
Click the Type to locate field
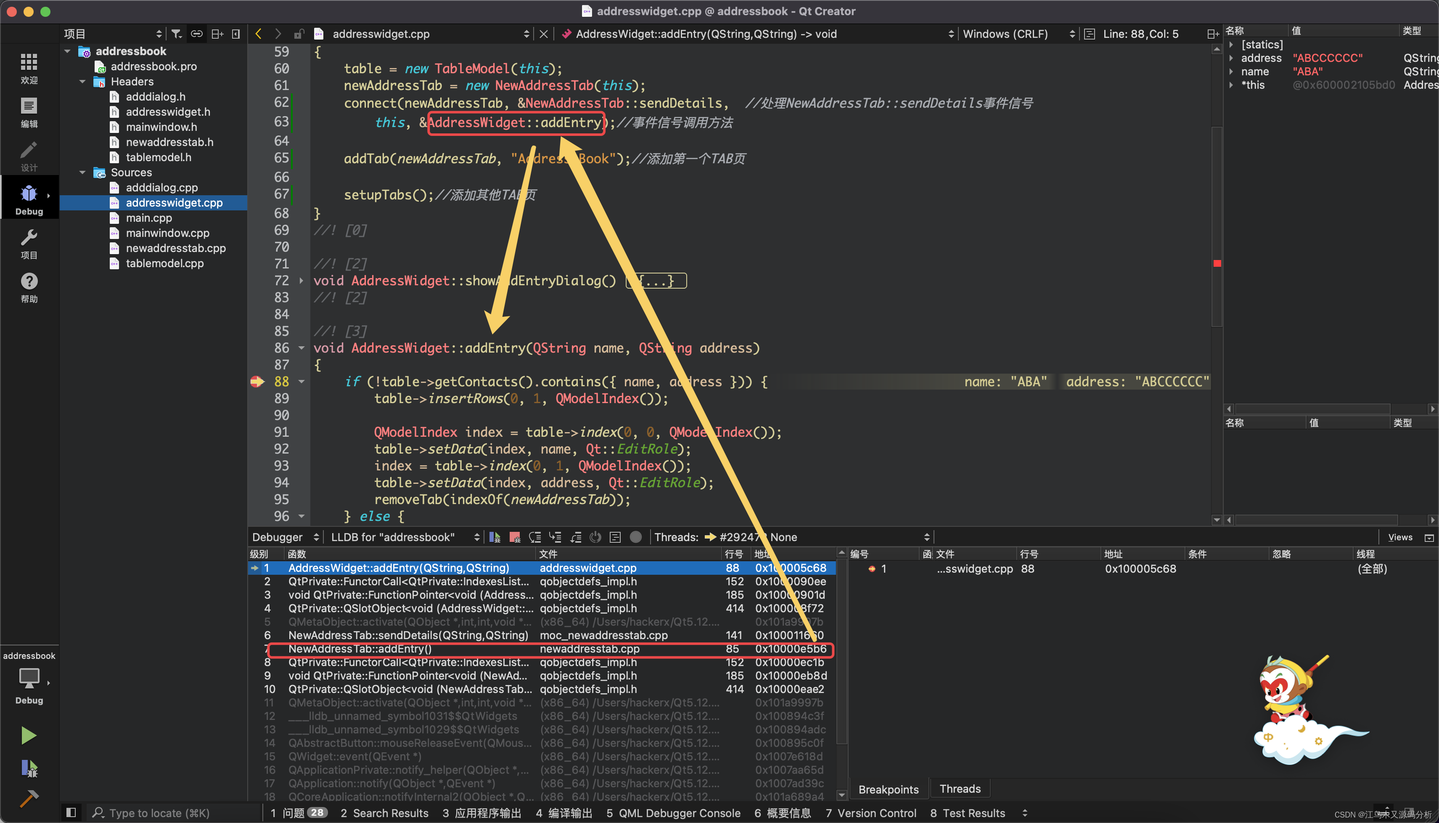(x=160, y=813)
